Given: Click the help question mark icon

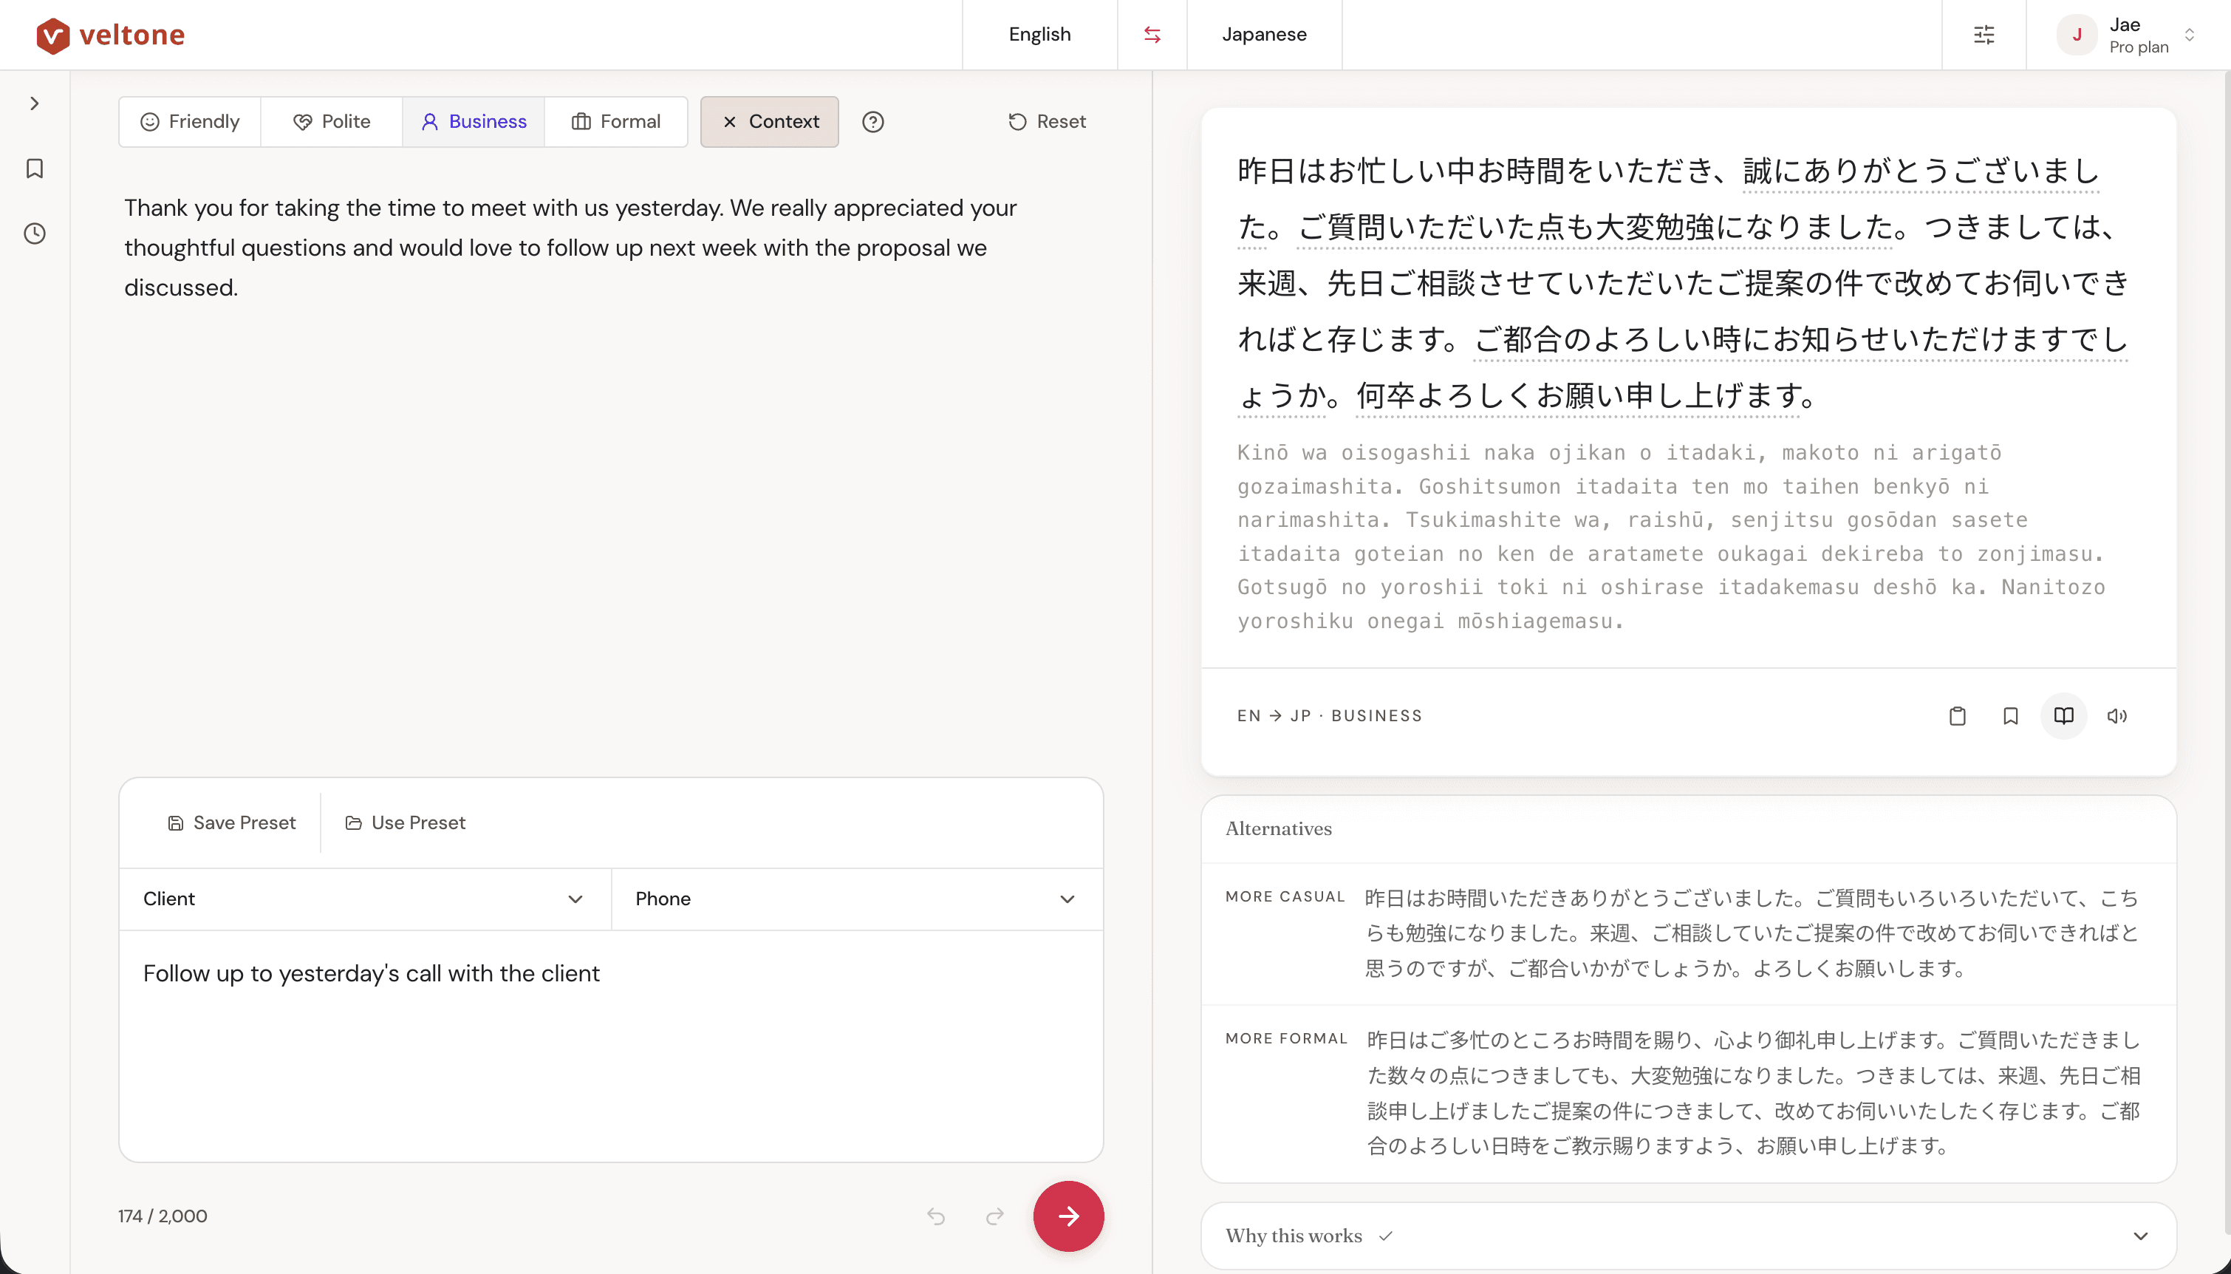Looking at the screenshot, I should [872, 122].
